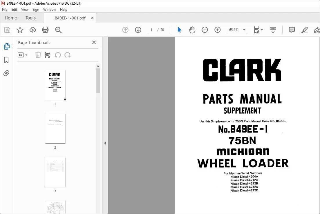Open the Edit menu
Screen dimensions: 320x214
coord(14,9)
